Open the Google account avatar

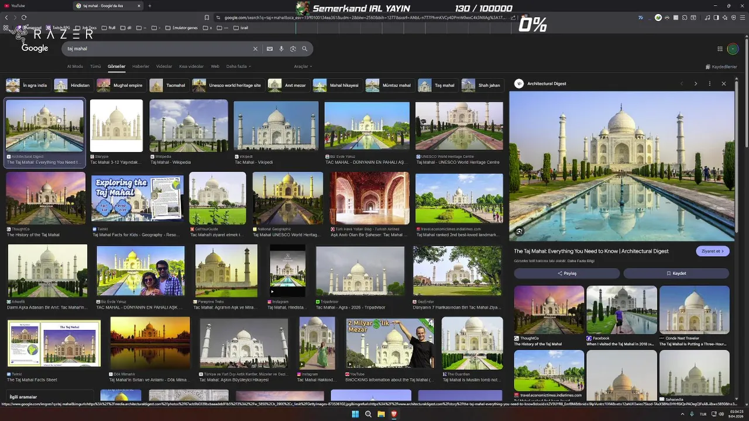(733, 49)
